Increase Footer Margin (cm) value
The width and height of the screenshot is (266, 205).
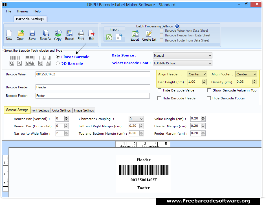tap(203, 132)
